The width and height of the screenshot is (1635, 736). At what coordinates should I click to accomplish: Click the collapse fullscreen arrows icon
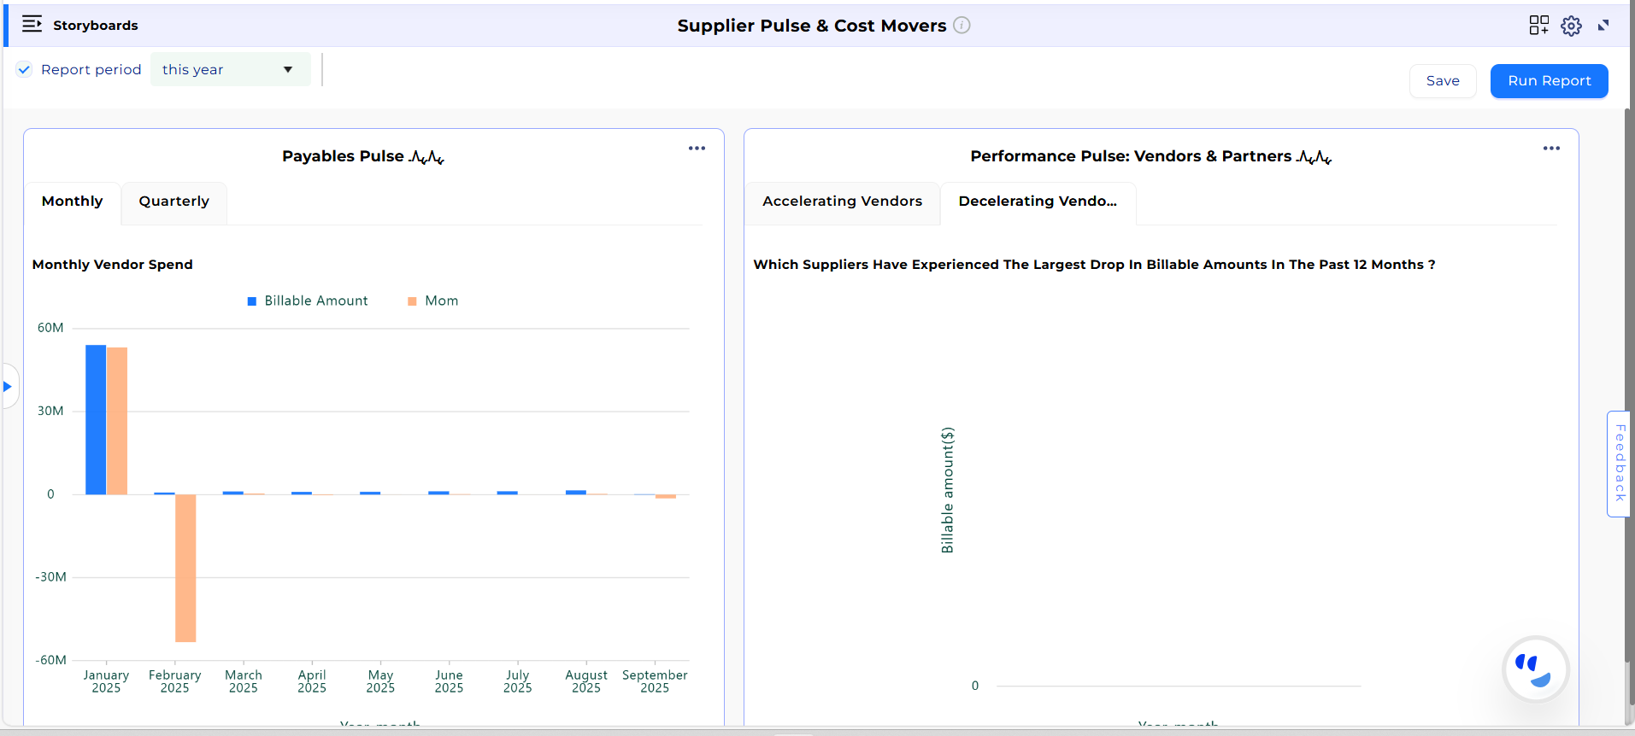[x=1603, y=26]
